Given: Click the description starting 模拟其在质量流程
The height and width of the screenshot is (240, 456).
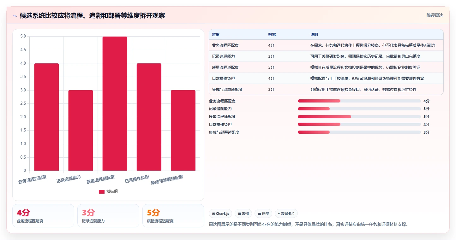Looking at the screenshot, I should (x=365, y=67).
